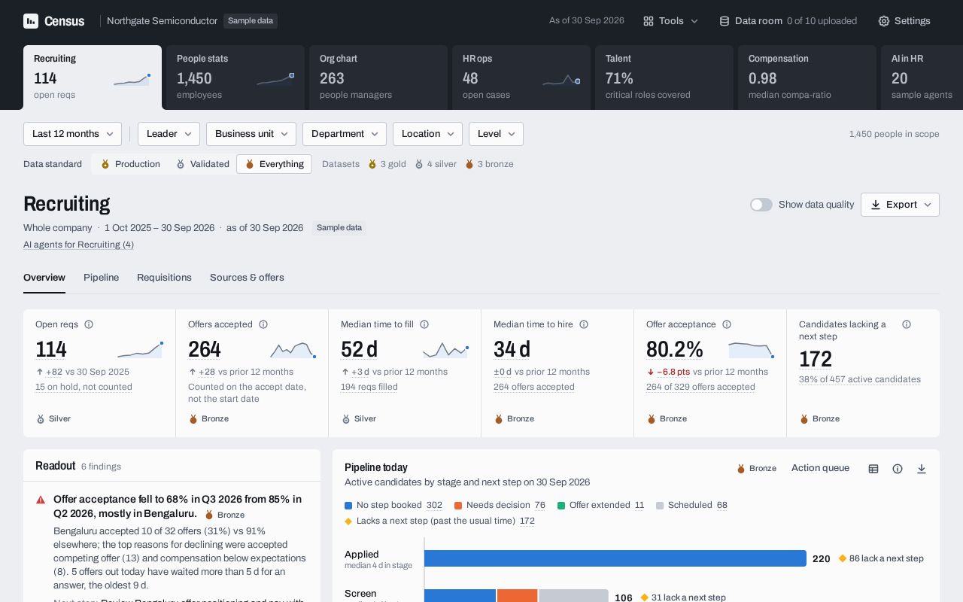Open the Settings gear icon
Image resolution: width=963 pixels, height=602 pixels.
coord(884,21)
